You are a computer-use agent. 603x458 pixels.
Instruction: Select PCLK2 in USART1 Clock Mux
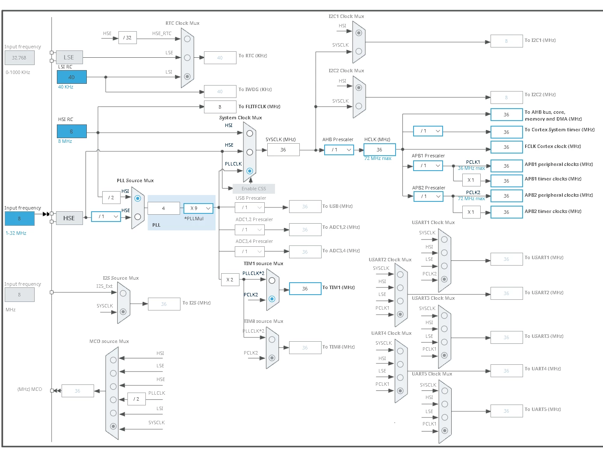click(444, 279)
